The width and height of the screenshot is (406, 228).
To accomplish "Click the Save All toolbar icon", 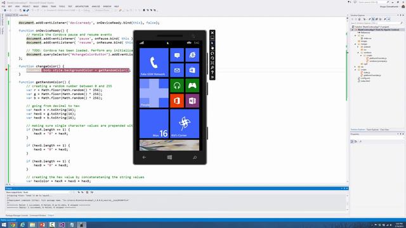I will pos(28,10).
